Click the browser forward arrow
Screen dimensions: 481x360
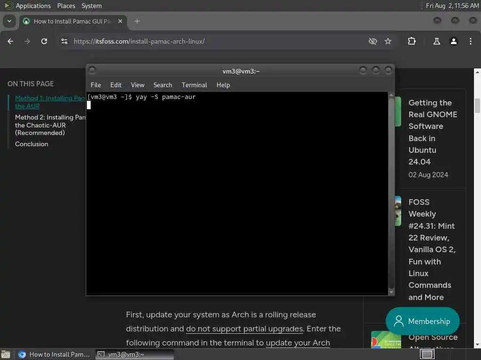click(27, 41)
